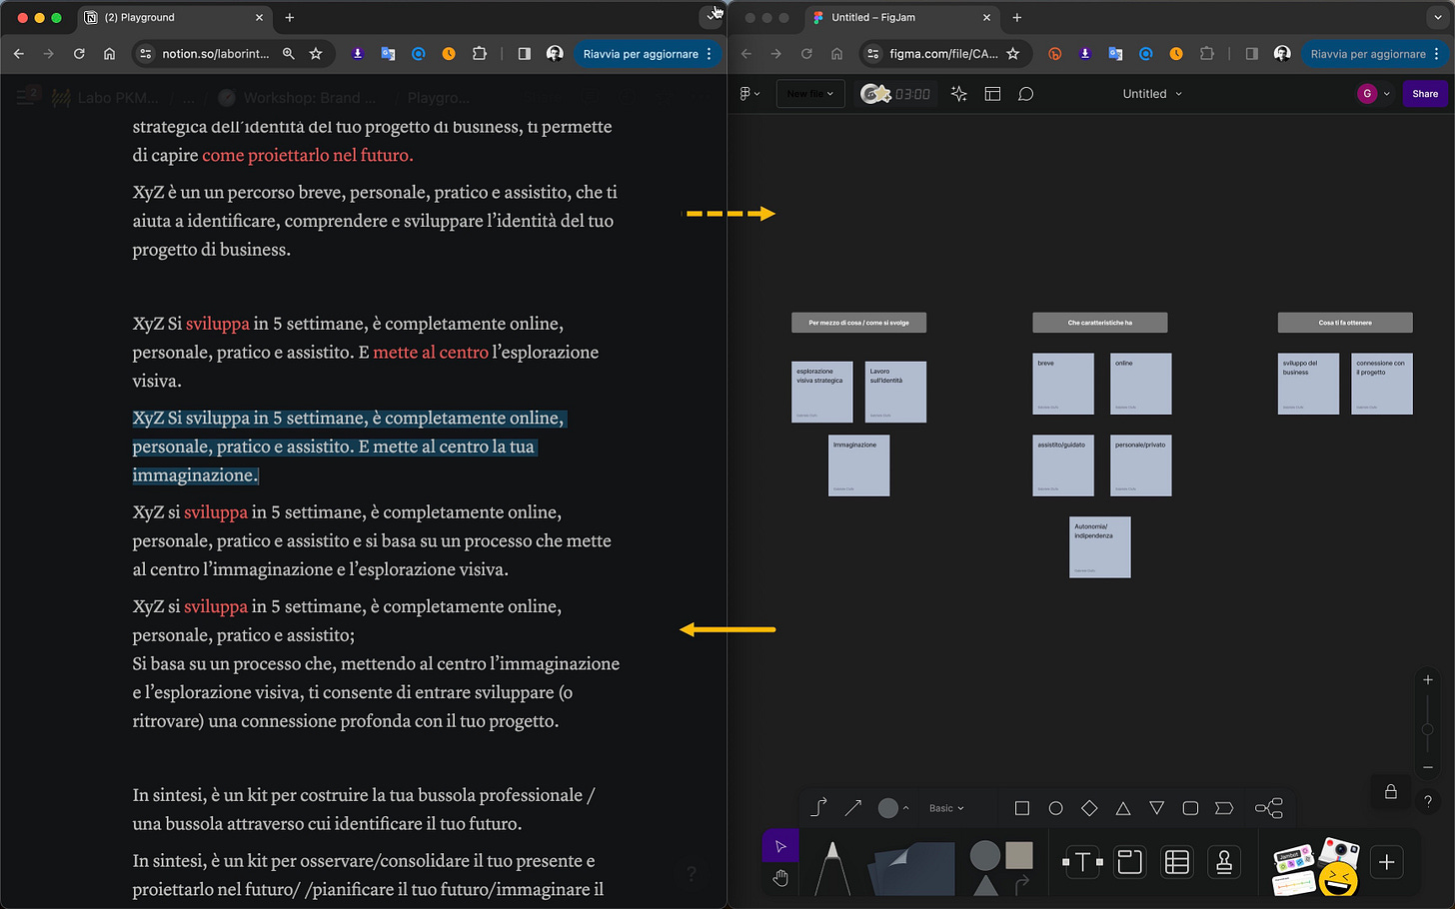Image resolution: width=1455 pixels, height=909 pixels.
Task: Select the FigJam Text tool
Action: 1082,862
